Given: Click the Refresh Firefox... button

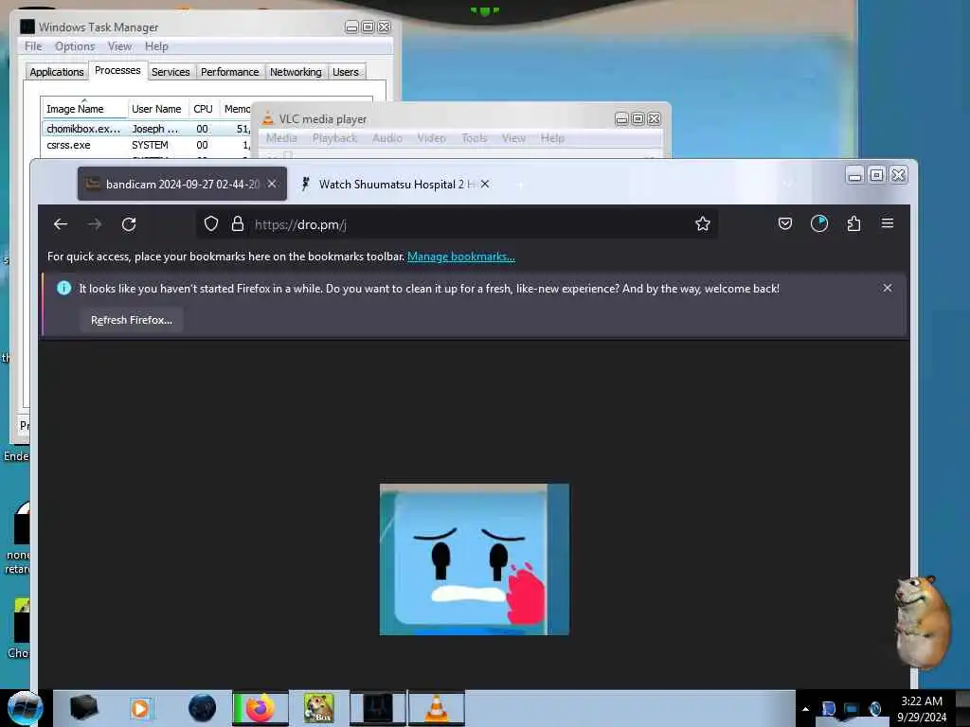Looking at the screenshot, I should pos(132,320).
